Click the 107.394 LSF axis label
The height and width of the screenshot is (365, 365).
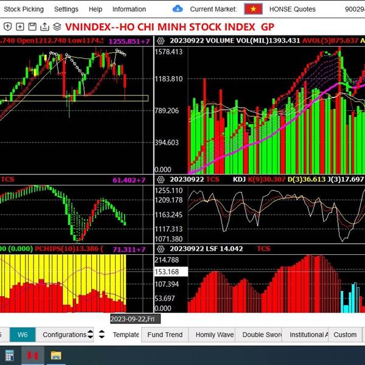click(x=167, y=284)
